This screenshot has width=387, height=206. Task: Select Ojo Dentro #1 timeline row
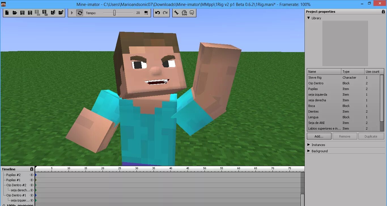pos(16,195)
